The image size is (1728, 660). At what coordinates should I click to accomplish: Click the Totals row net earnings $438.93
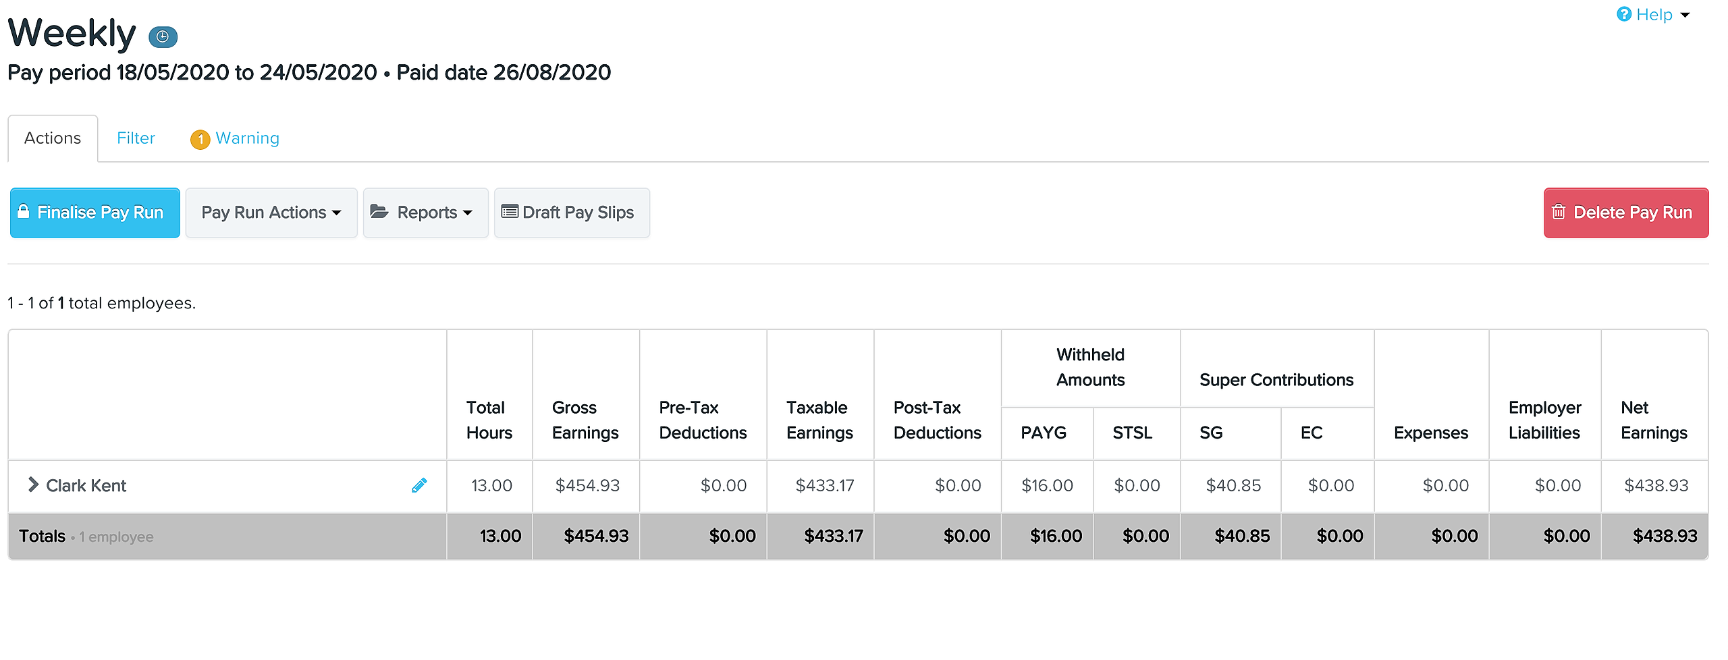coord(1665,536)
